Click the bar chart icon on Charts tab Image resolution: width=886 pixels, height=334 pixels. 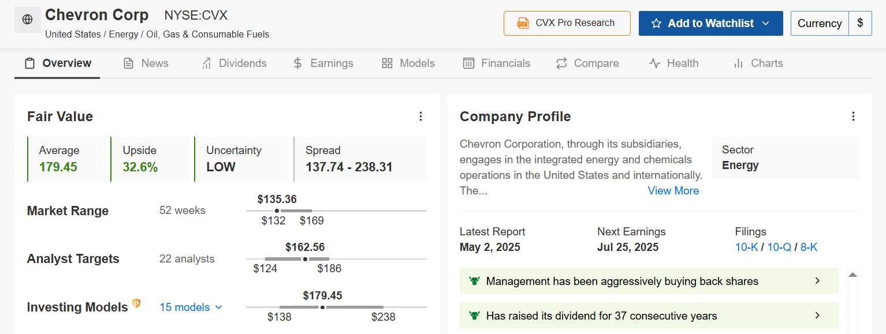(x=738, y=63)
